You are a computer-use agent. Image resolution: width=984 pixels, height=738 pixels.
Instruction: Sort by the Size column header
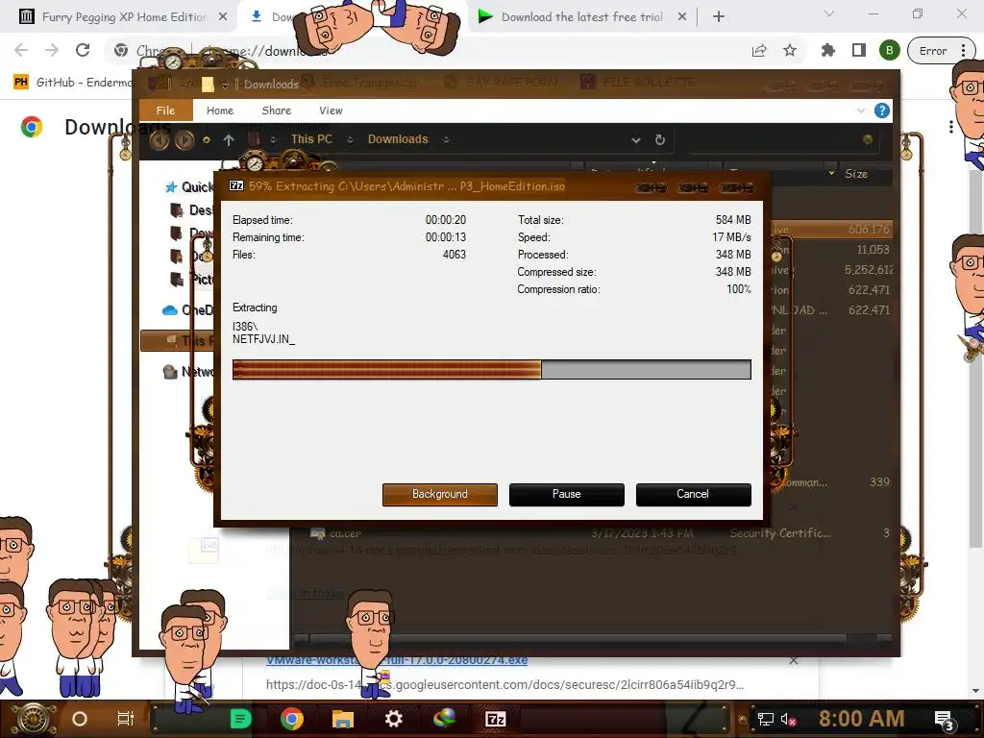856,174
